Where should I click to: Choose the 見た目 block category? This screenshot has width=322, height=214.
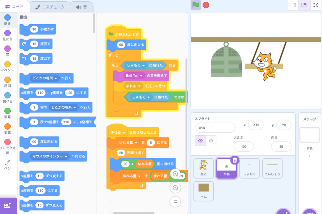8,35
